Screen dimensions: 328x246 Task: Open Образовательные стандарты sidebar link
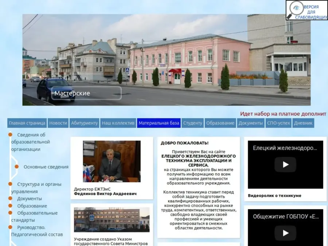coord(34,216)
